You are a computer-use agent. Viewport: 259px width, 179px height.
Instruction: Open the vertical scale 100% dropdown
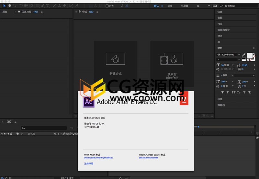pyautogui.click(x=233, y=82)
